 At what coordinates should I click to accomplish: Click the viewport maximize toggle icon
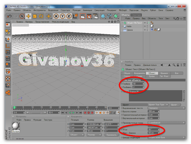[x=118, y=22]
